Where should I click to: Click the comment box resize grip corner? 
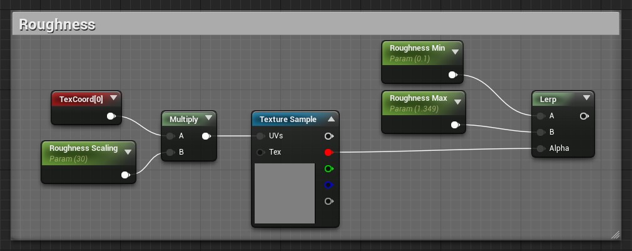point(615,235)
